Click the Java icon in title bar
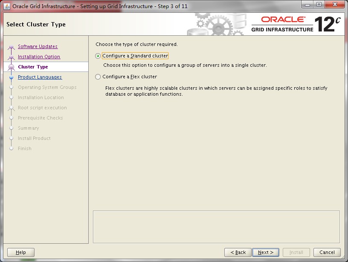The image size is (348, 262). pyautogui.click(x=7, y=6)
